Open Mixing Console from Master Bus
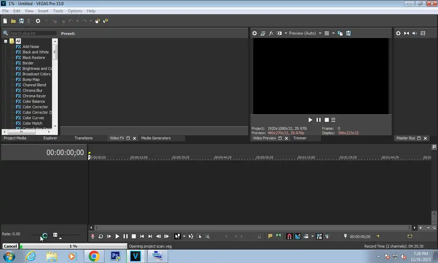 (423, 33)
